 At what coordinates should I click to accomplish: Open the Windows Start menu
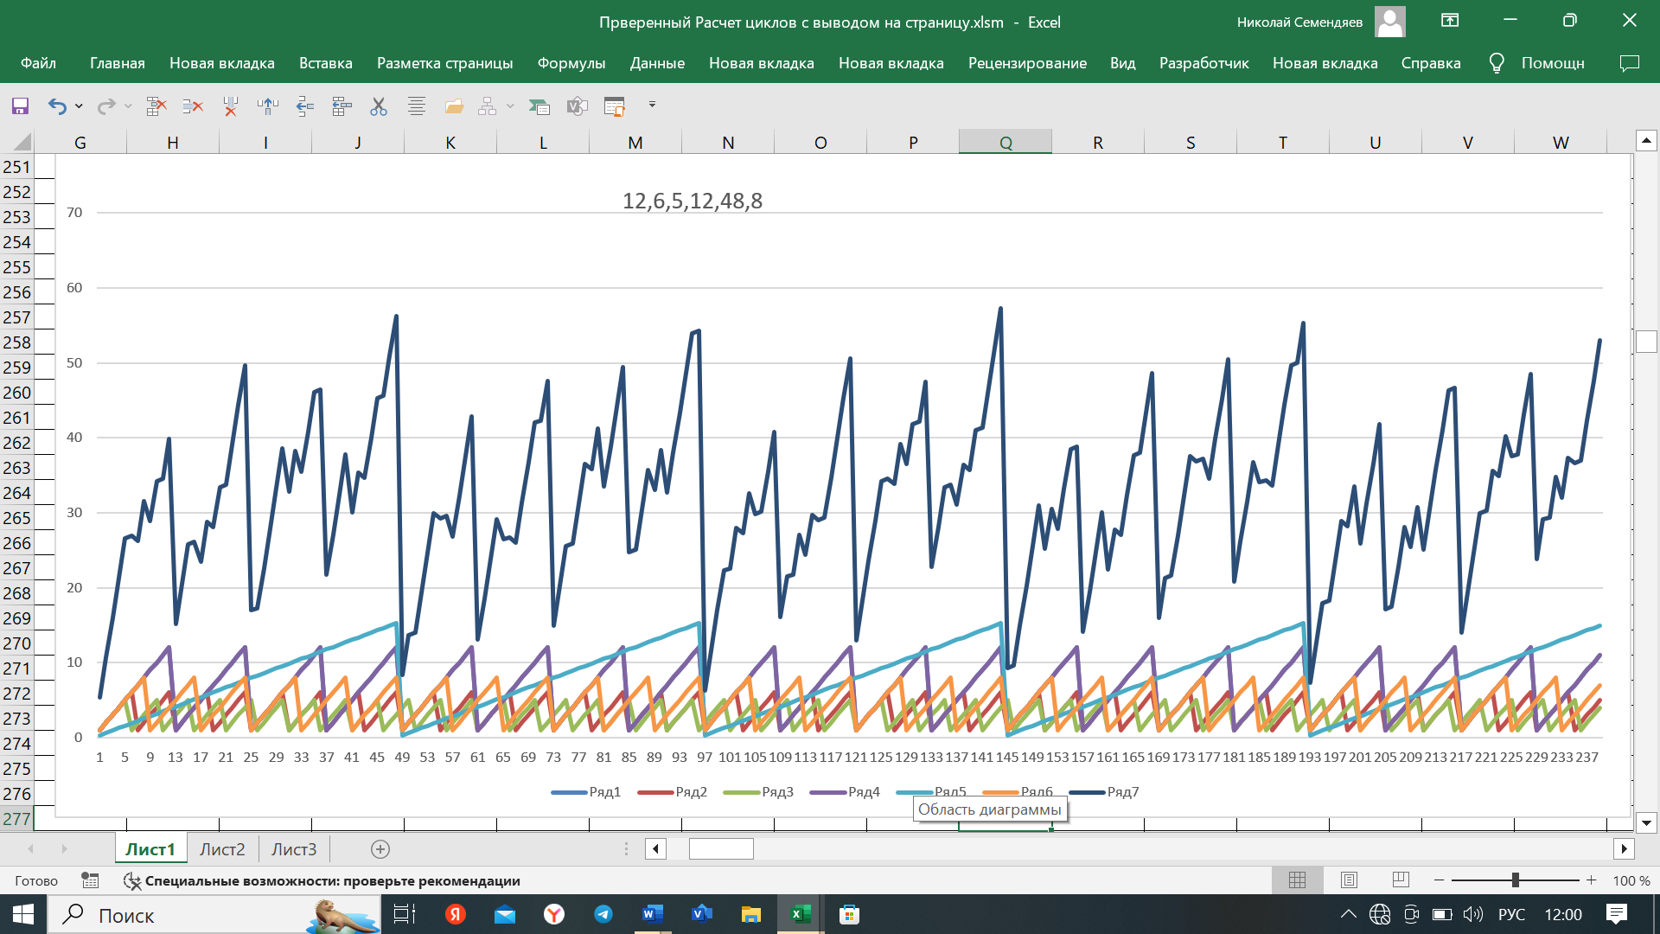click(22, 914)
